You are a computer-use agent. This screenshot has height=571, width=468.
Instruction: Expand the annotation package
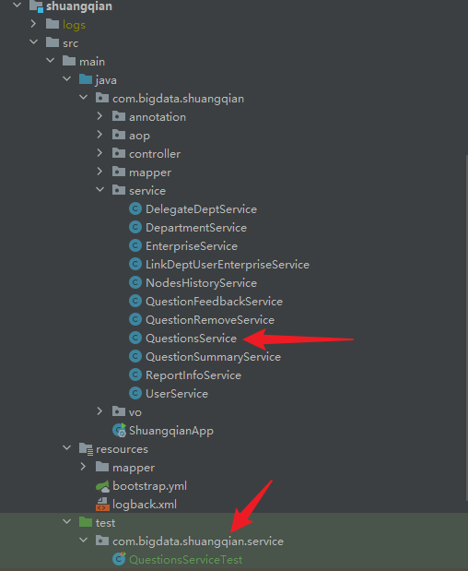click(x=99, y=116)
